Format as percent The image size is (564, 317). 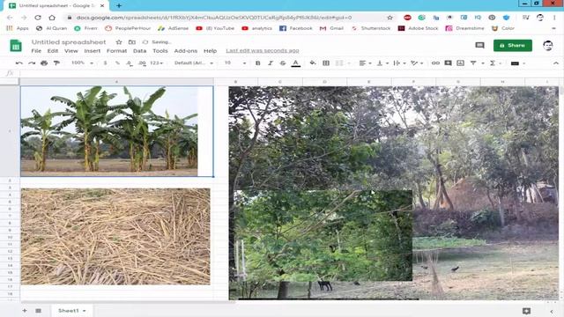click(x=117, y=63)
